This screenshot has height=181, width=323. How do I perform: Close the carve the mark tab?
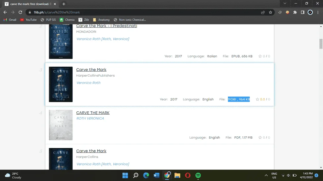55,4
